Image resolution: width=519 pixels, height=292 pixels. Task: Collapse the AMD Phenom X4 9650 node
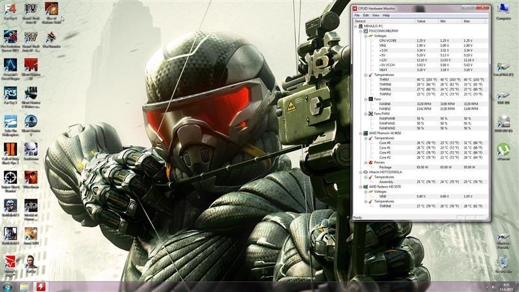(361, 133)
